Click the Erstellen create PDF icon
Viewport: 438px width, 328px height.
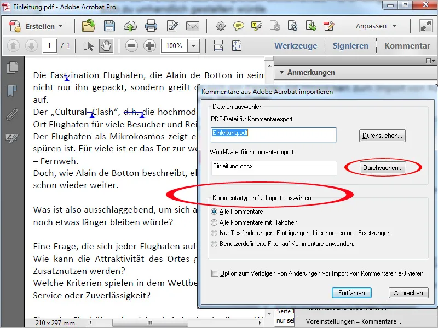(x=15, y=26)
